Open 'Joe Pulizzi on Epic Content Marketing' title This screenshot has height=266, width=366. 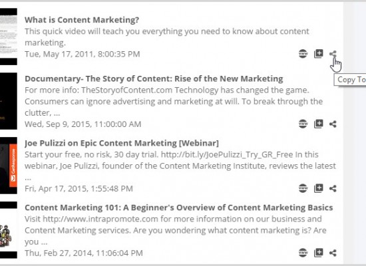(122, 143)
